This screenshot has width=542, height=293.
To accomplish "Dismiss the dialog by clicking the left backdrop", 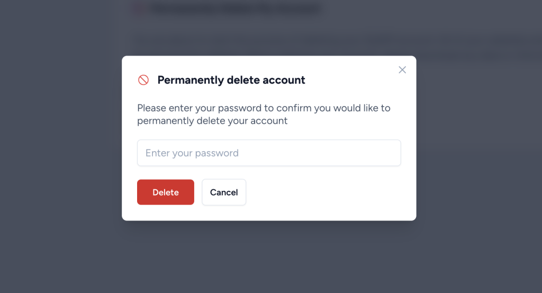I will tap(58, 159).
